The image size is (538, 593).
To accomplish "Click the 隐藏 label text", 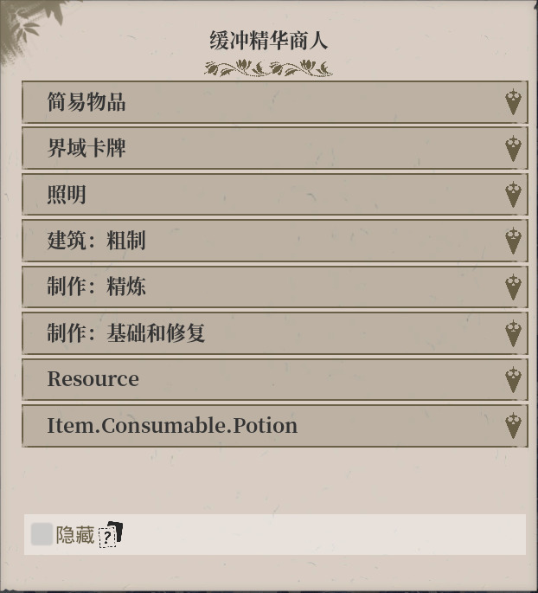I will tap(74, 535).
